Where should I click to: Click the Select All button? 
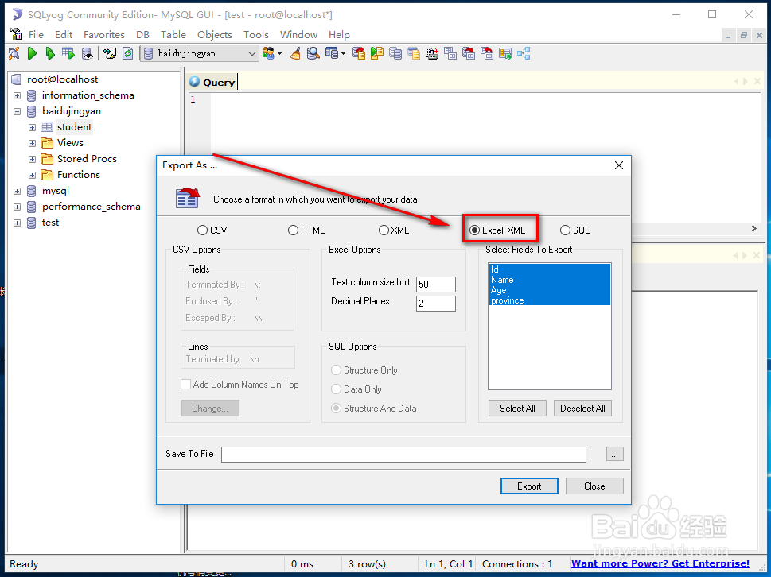click(x=517, y=408)
